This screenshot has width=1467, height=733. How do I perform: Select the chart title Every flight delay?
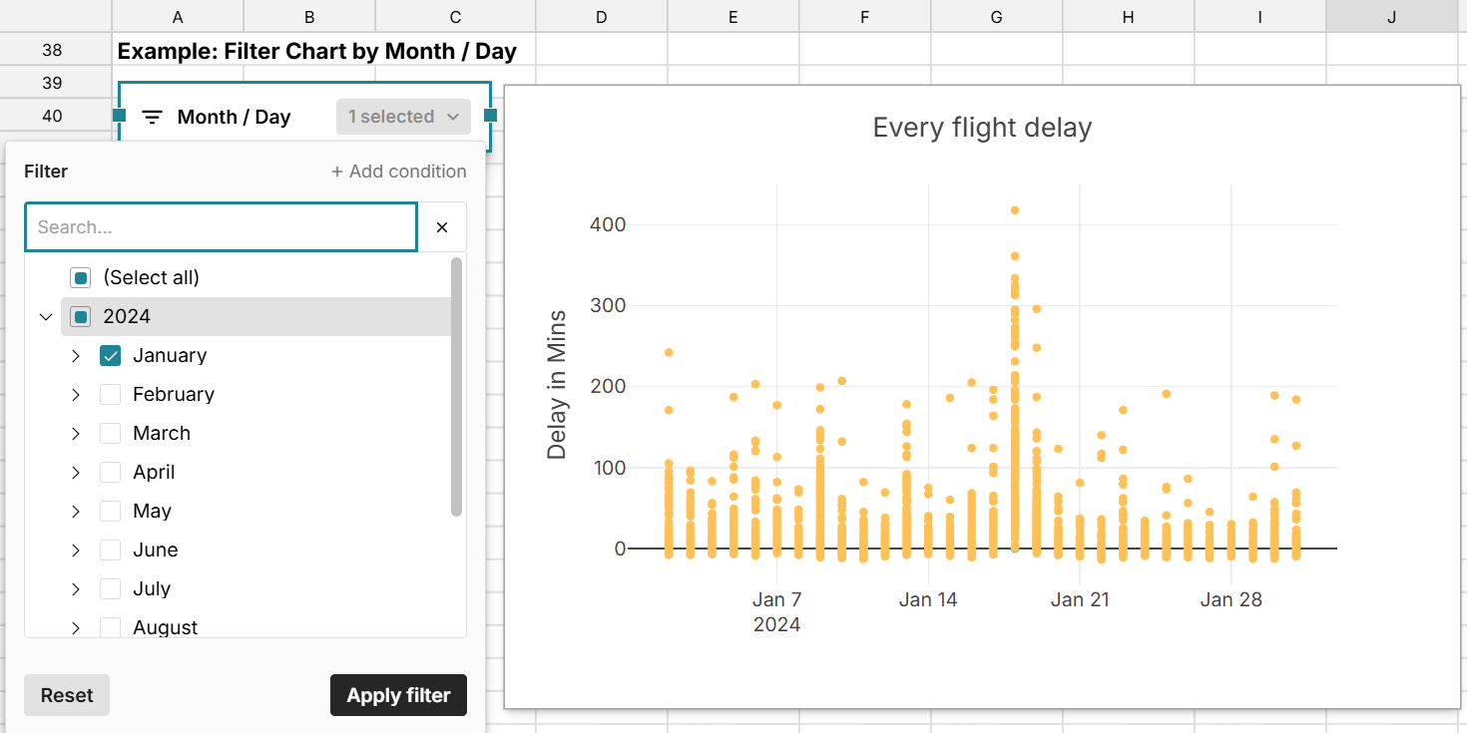(x=982, y=127)
